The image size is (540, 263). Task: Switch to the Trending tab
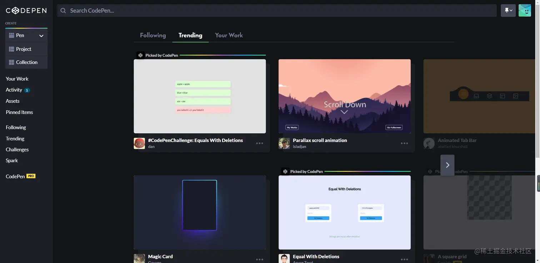[x=190, y=35]
